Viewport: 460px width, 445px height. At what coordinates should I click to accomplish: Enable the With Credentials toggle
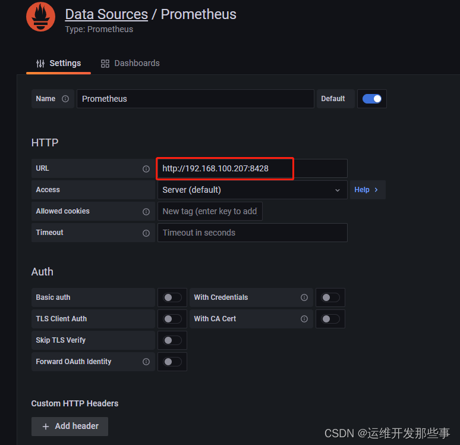[x=330, y=297]
